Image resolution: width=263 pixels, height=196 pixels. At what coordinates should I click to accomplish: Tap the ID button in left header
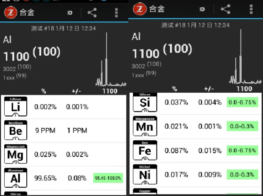pos(70,13)
